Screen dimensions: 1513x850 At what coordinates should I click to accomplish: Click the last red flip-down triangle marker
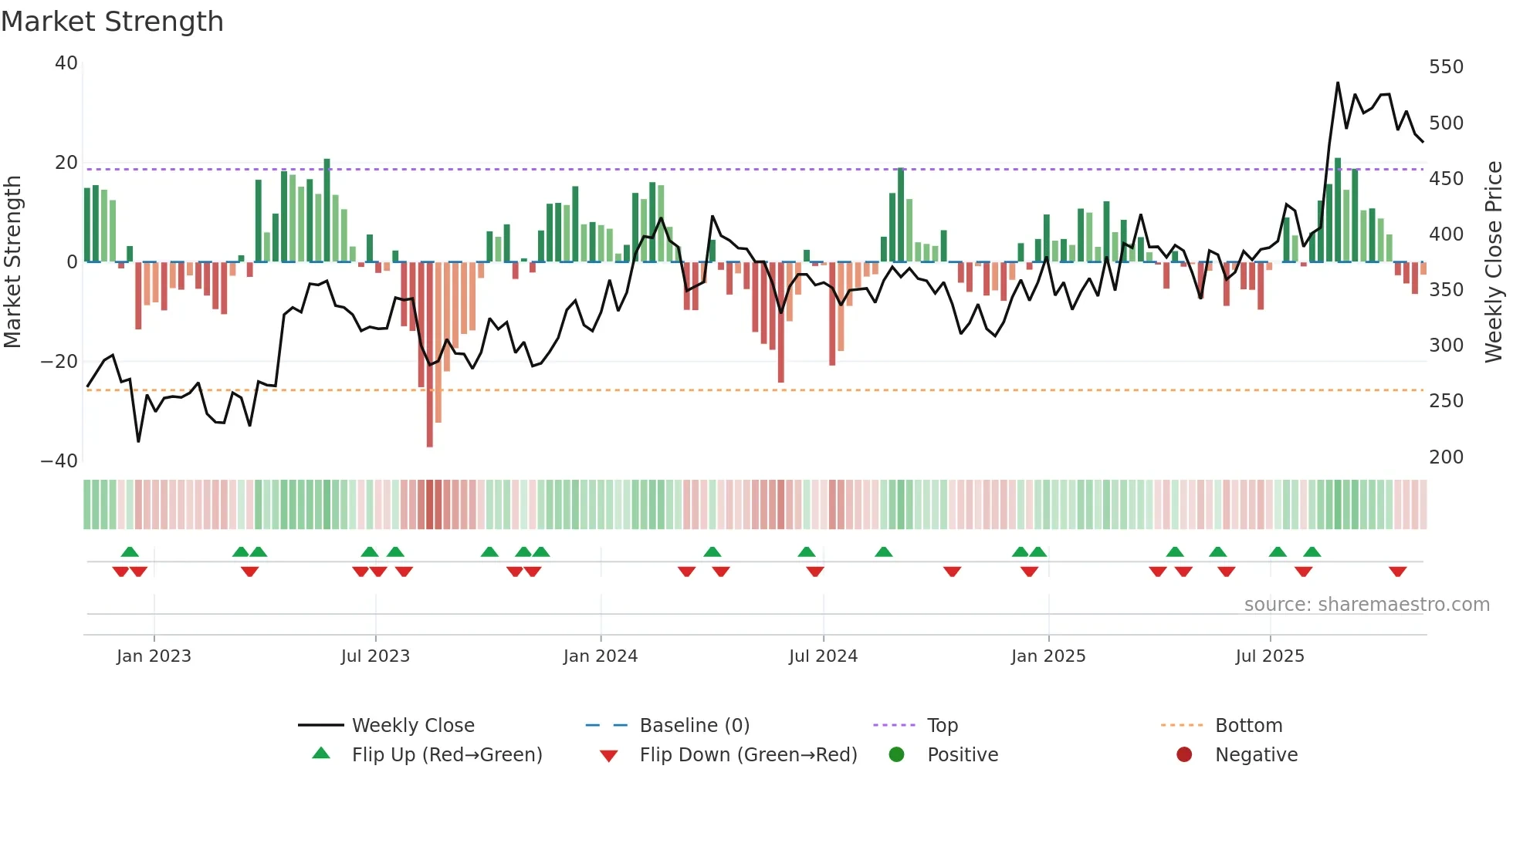pos(1397,572)
